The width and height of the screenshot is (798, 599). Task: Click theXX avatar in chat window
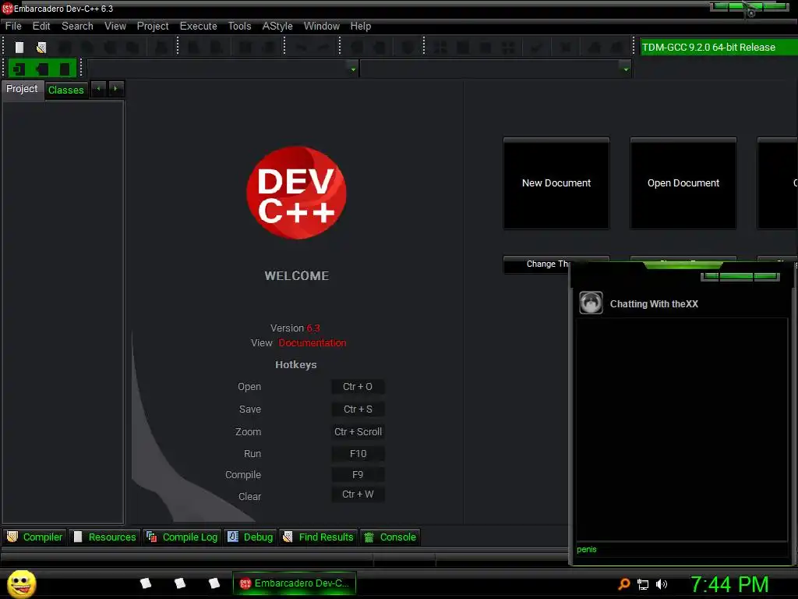(x=591, y=303)
